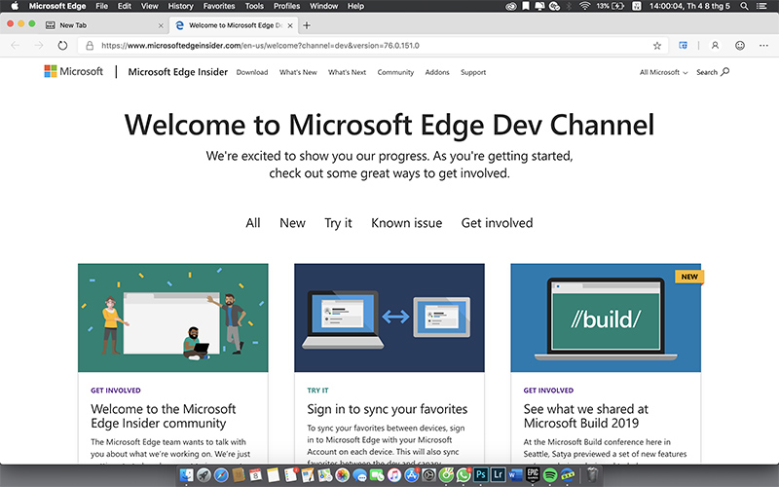
Task: Open the Favorites menu in menu bar
Action: pyautogui.click(x=219, y=6)
